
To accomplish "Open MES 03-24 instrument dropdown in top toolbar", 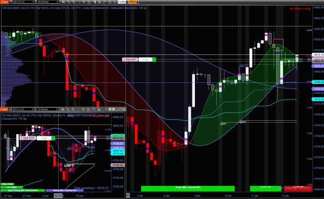I will [x=23, y=2].
